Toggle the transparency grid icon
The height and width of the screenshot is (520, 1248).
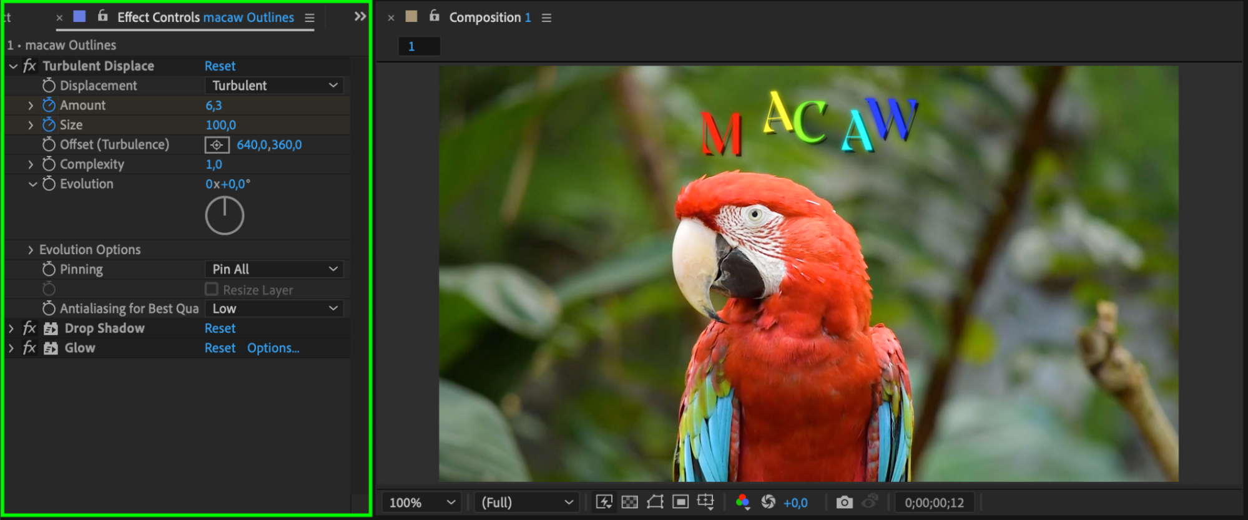(630, 502)
